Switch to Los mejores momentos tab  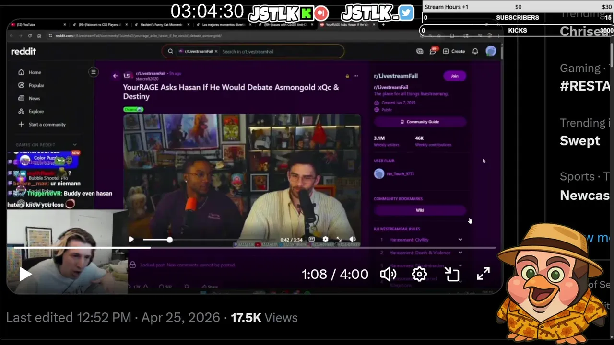224,24
